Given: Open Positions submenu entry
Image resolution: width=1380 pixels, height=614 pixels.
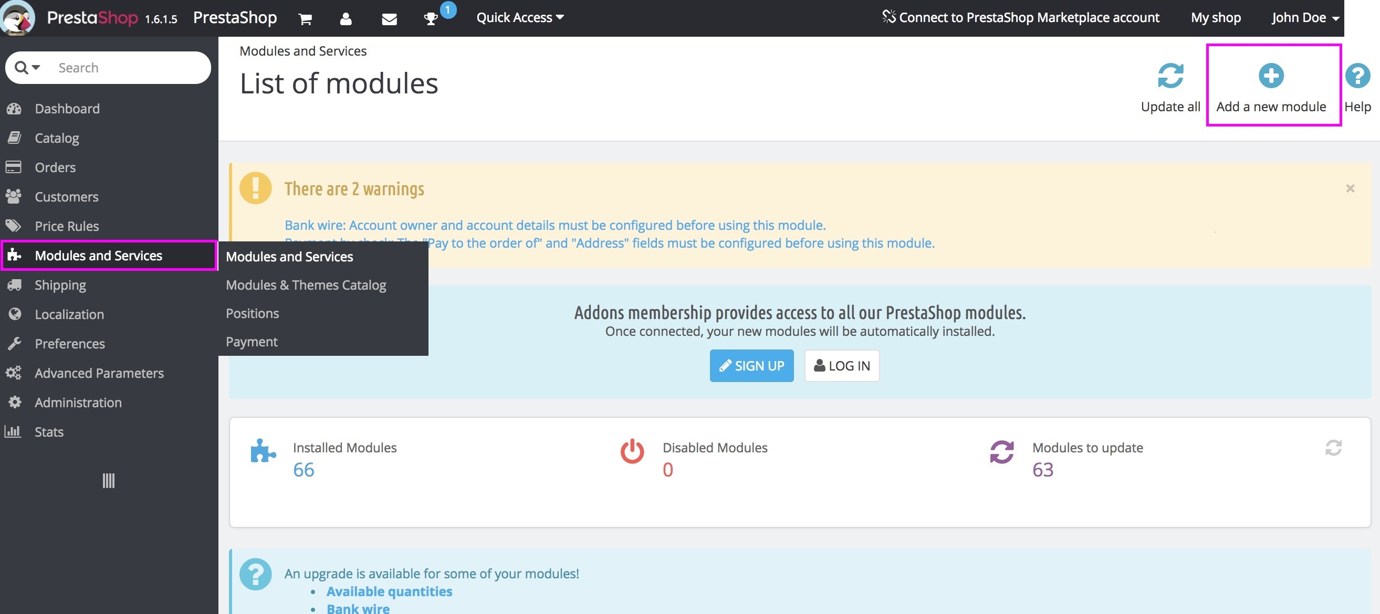Looking at the screenshot, I should coord(253,314).
